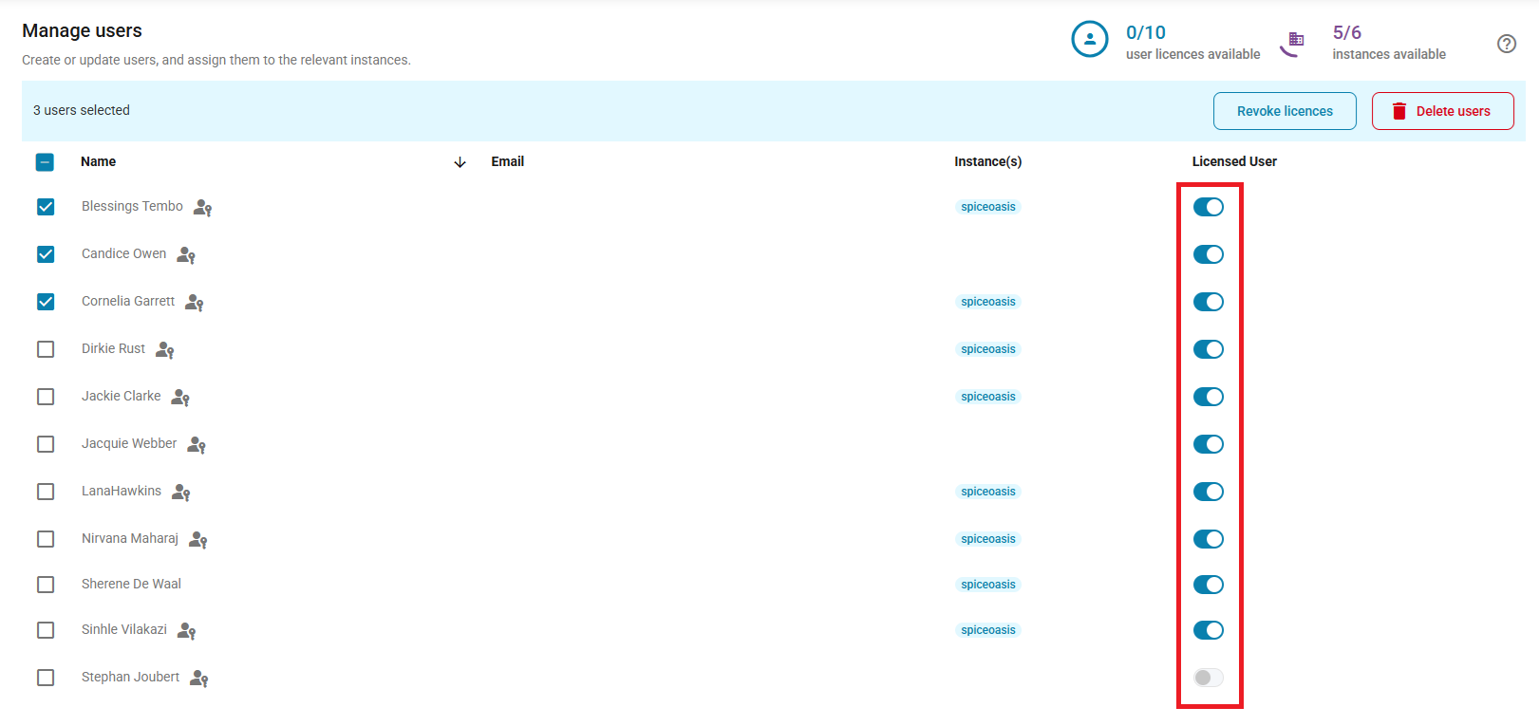Click the user key icon next to Dirkie Rust

(165, 350)
